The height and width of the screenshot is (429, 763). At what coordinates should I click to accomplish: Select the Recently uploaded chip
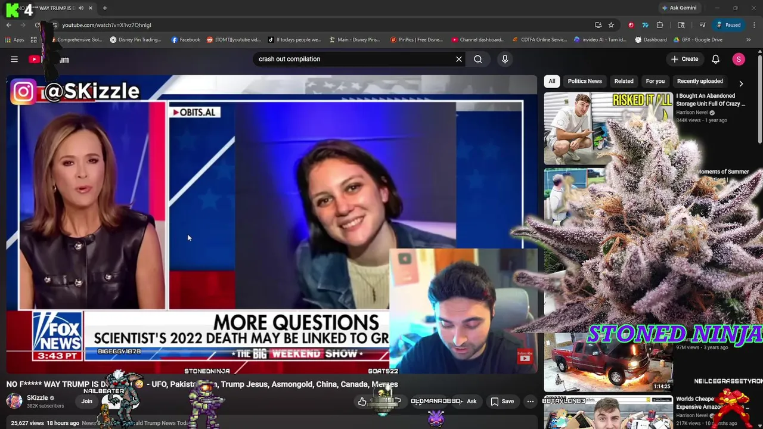(700, 81)
